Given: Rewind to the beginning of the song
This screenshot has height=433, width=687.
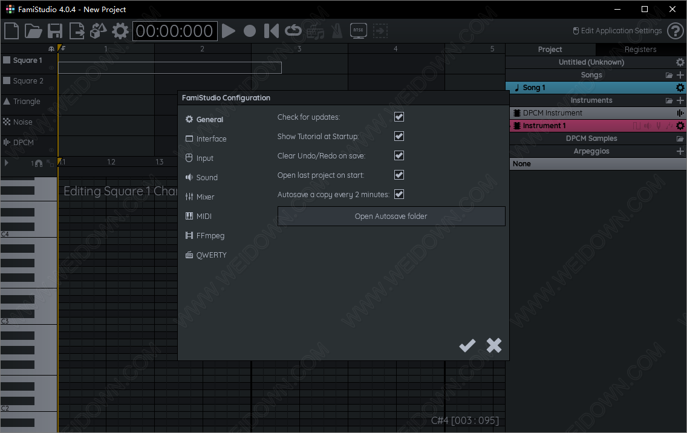Looking at the screenshot, I should pos(271,31).
